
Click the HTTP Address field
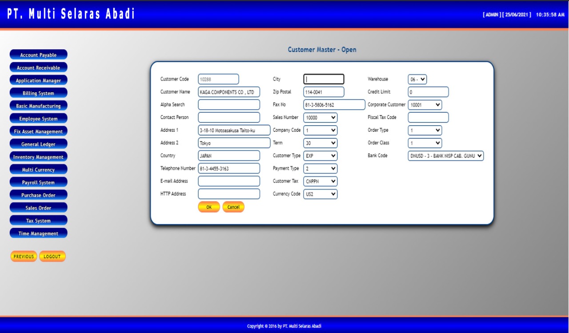tap(229, 194)
